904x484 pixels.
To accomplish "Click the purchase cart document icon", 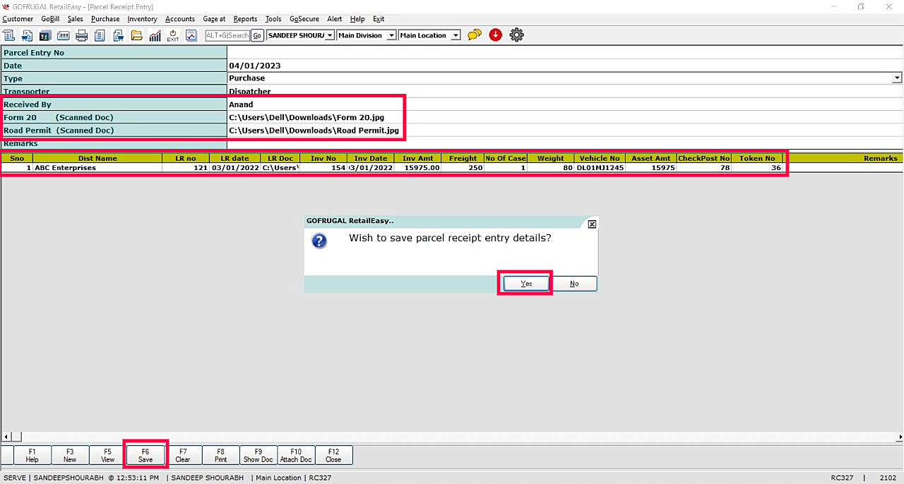I will [119, 35].
